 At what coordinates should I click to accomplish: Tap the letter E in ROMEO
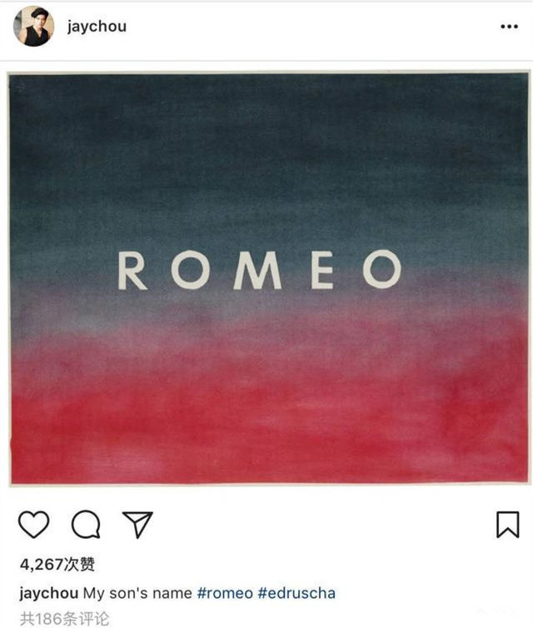pyautogui.click(x=322, y=270)
